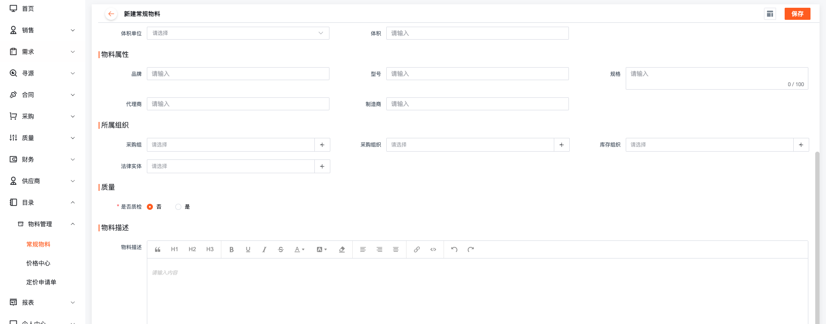Open 定价申请单 menu item
This screenshot has height=324, width=826.
pos(41,282)
